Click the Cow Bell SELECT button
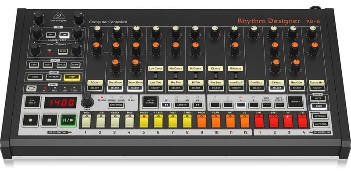 point(257,88)
